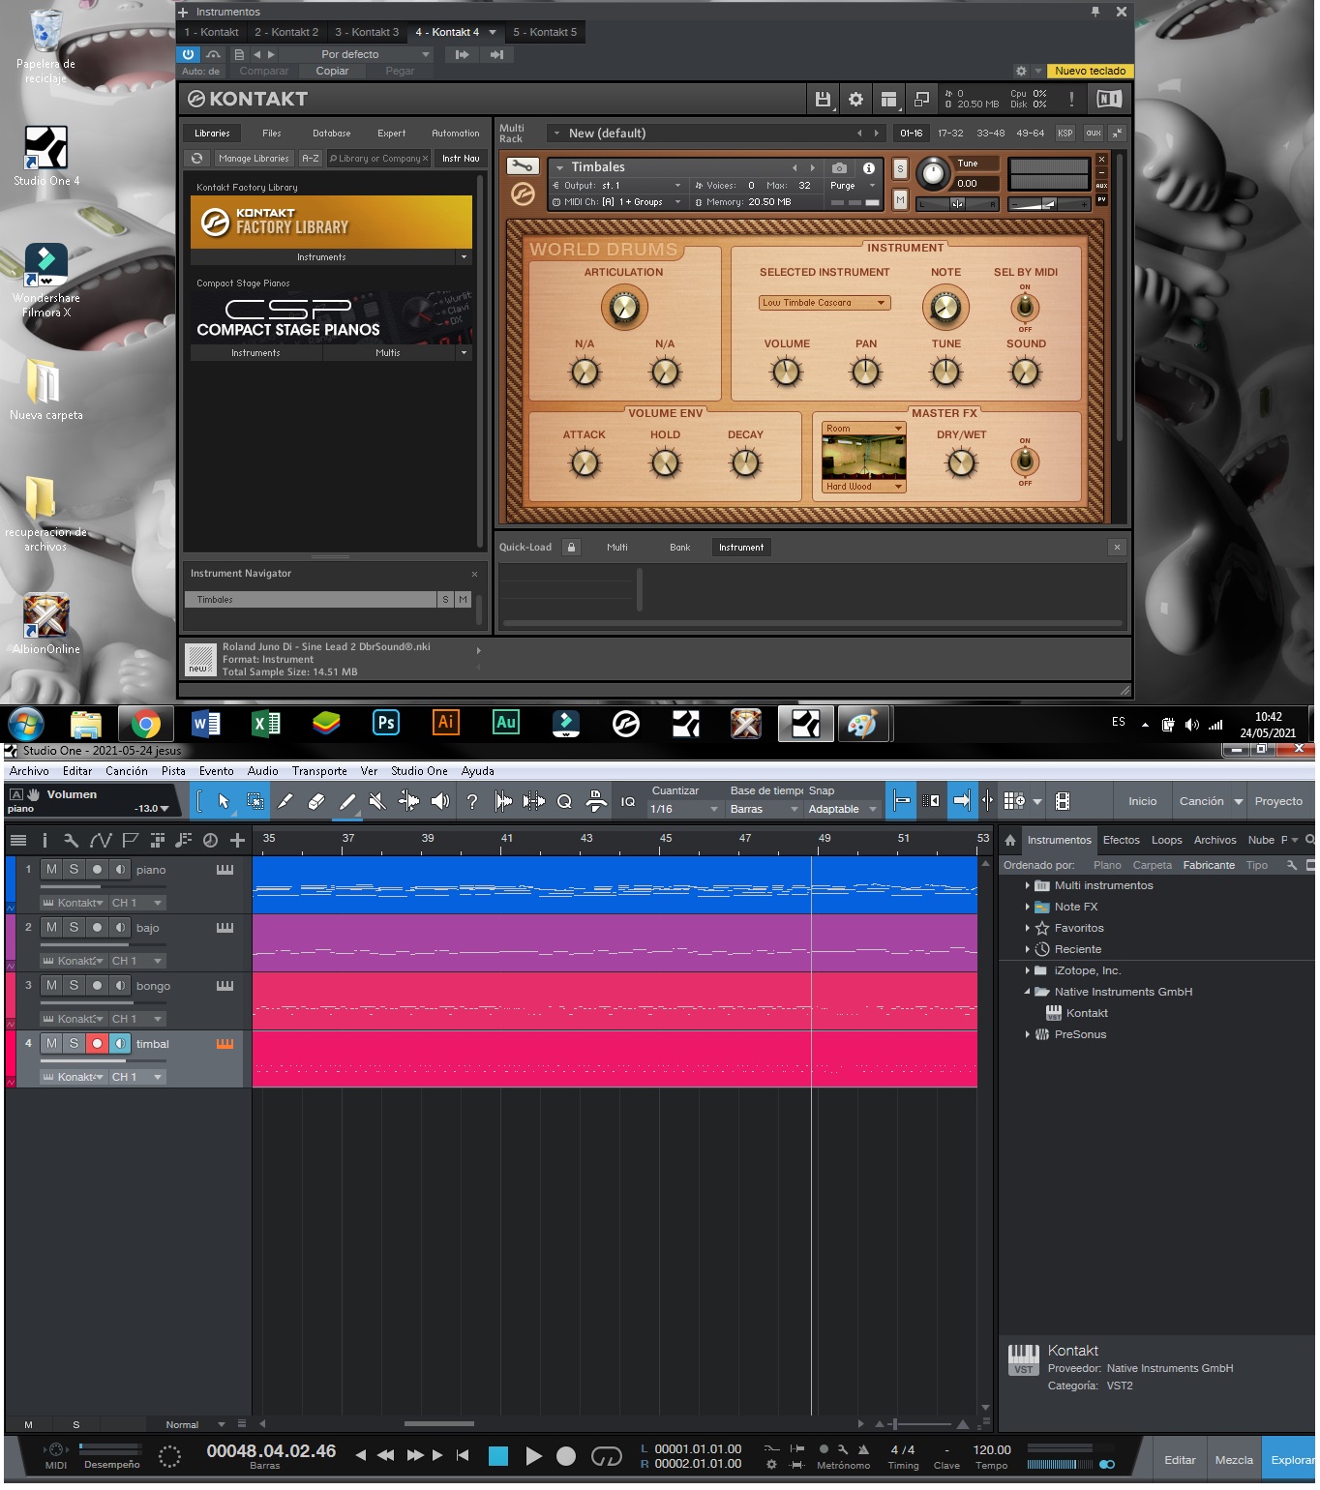The width and height of the screenshot is (1320, 1490).
Task: Open Selected Instrument dropdown Low Timbale Cascara
Action: (x=826, y=305)
